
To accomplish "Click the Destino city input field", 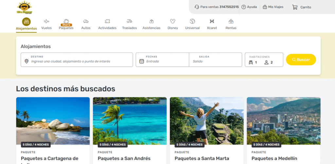I will 77,60.
